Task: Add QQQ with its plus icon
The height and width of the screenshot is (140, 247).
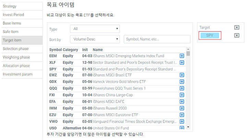Action: pos(182,88)
